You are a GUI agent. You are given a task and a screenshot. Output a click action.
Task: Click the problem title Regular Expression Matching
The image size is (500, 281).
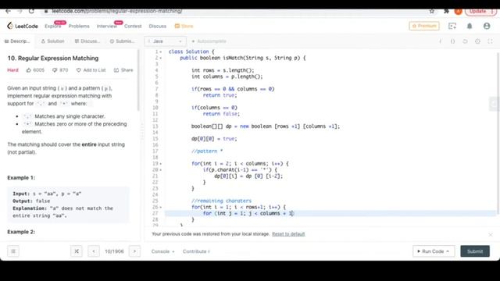tap(53, 59)
